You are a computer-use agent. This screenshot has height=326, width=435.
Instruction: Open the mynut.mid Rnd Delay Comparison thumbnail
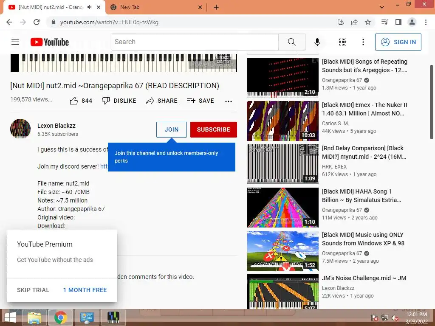pos(282,164)
